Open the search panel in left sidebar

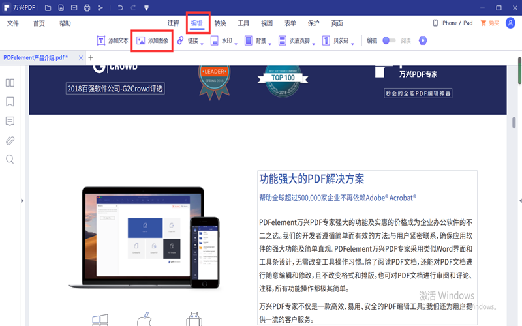pyautogui.click(x=10, y=159)
